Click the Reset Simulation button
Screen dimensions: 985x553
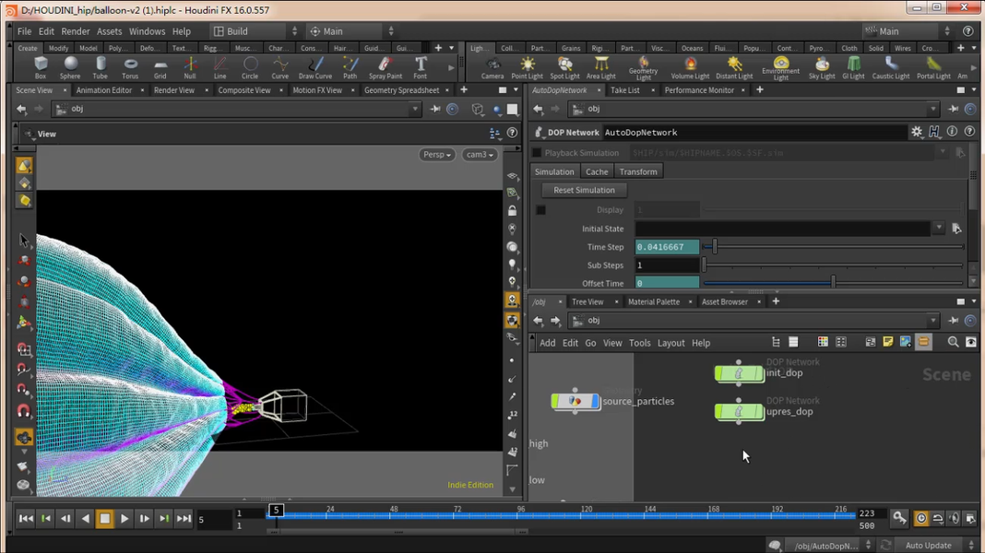[x=584, y=190]
